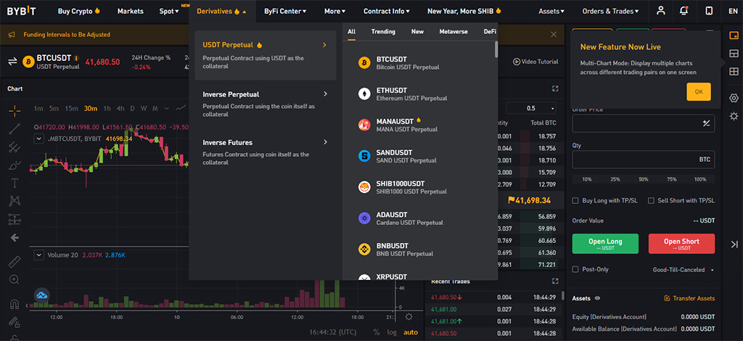This screenshot has height=341, width=743.
Task: Select the ruler measure tool
Action: click(15, 261)
